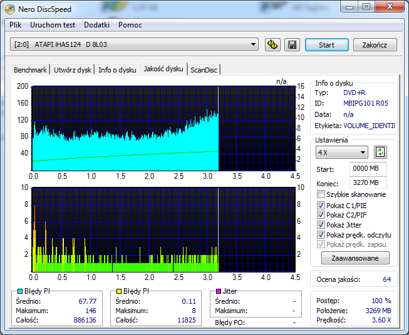Screen dimensions: 409x335
Task: Click the PI total value 886136
Action: tap(85, 320)
